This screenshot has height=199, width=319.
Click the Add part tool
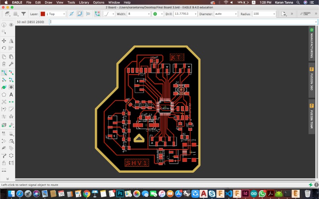click(x=11, y=125)
